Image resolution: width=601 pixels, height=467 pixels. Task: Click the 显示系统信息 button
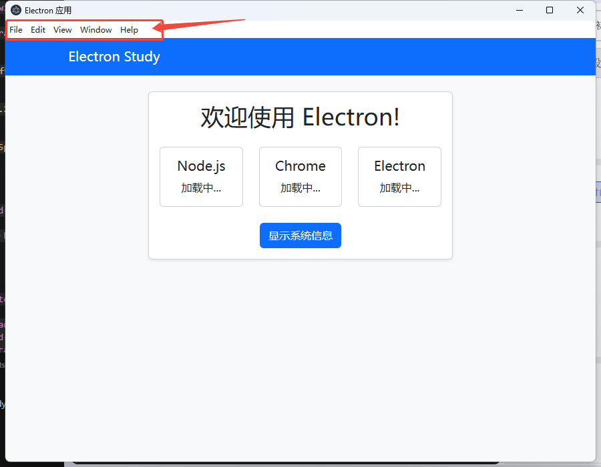click(x=300, y=236)
